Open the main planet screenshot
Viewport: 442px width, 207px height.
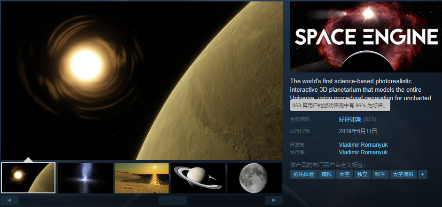click(142, 80)
